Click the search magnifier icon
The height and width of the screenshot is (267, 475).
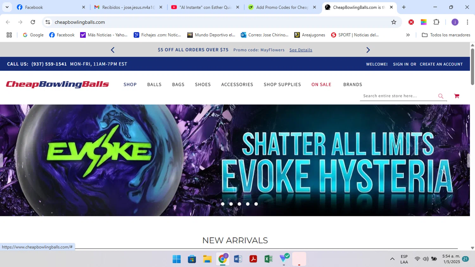440,96
